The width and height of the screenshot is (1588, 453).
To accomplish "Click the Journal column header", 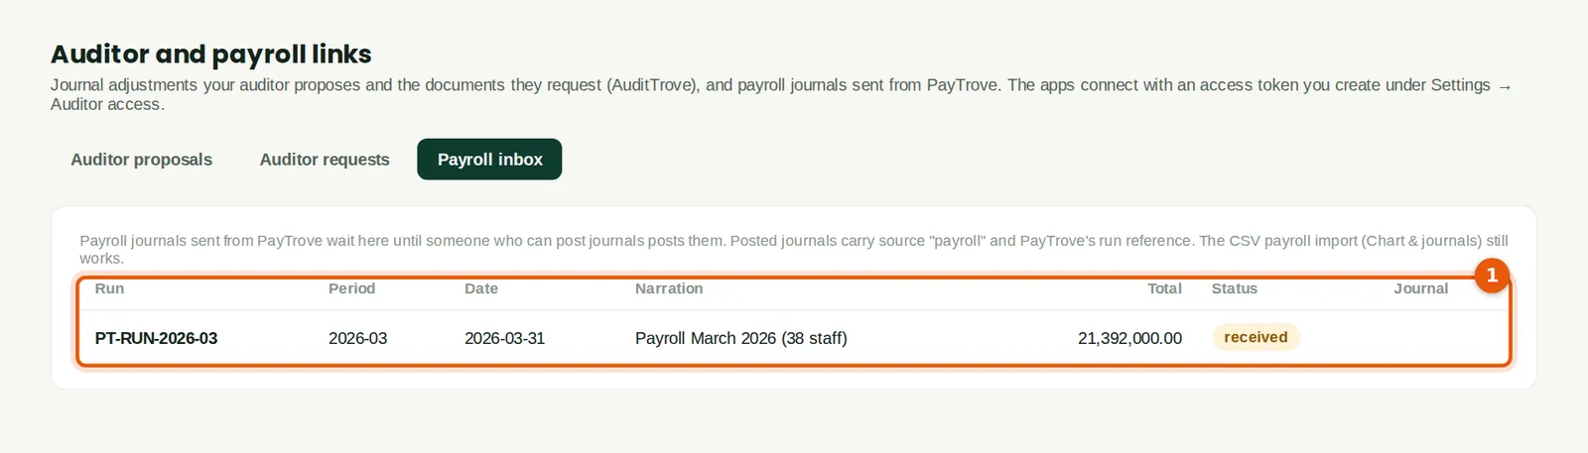I will point(1420,288).
